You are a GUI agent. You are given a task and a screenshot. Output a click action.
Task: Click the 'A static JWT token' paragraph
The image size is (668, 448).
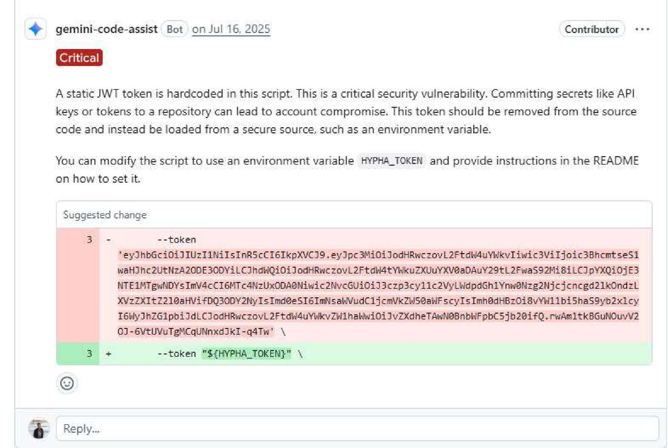click(x=346, y=112)
